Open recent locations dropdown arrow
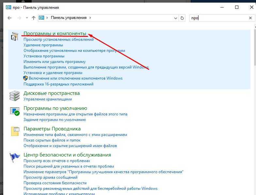 coord(27,18)
